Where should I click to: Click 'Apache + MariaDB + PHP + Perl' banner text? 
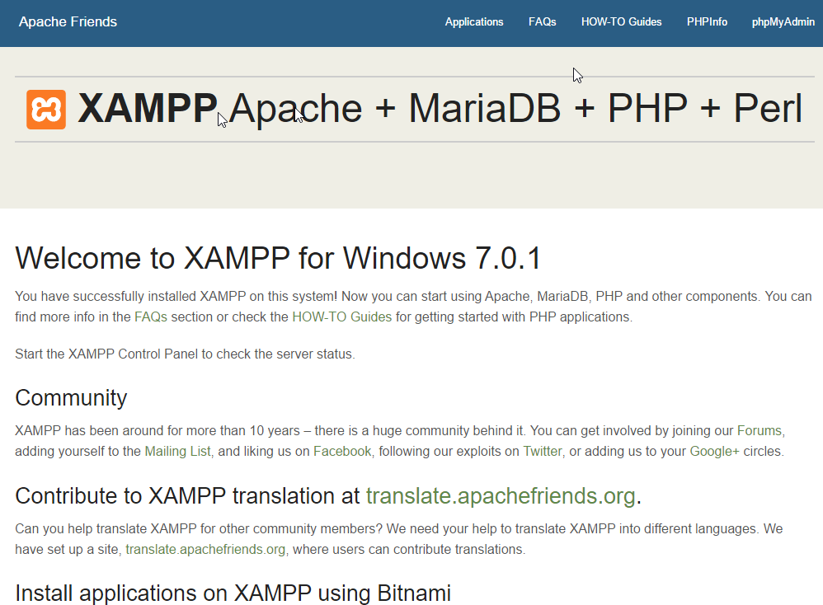[x=515, y=109]
